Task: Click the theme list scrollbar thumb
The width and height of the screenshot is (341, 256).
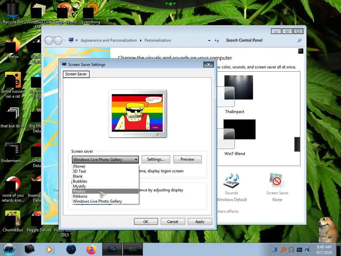Action: tap(297, 144)
